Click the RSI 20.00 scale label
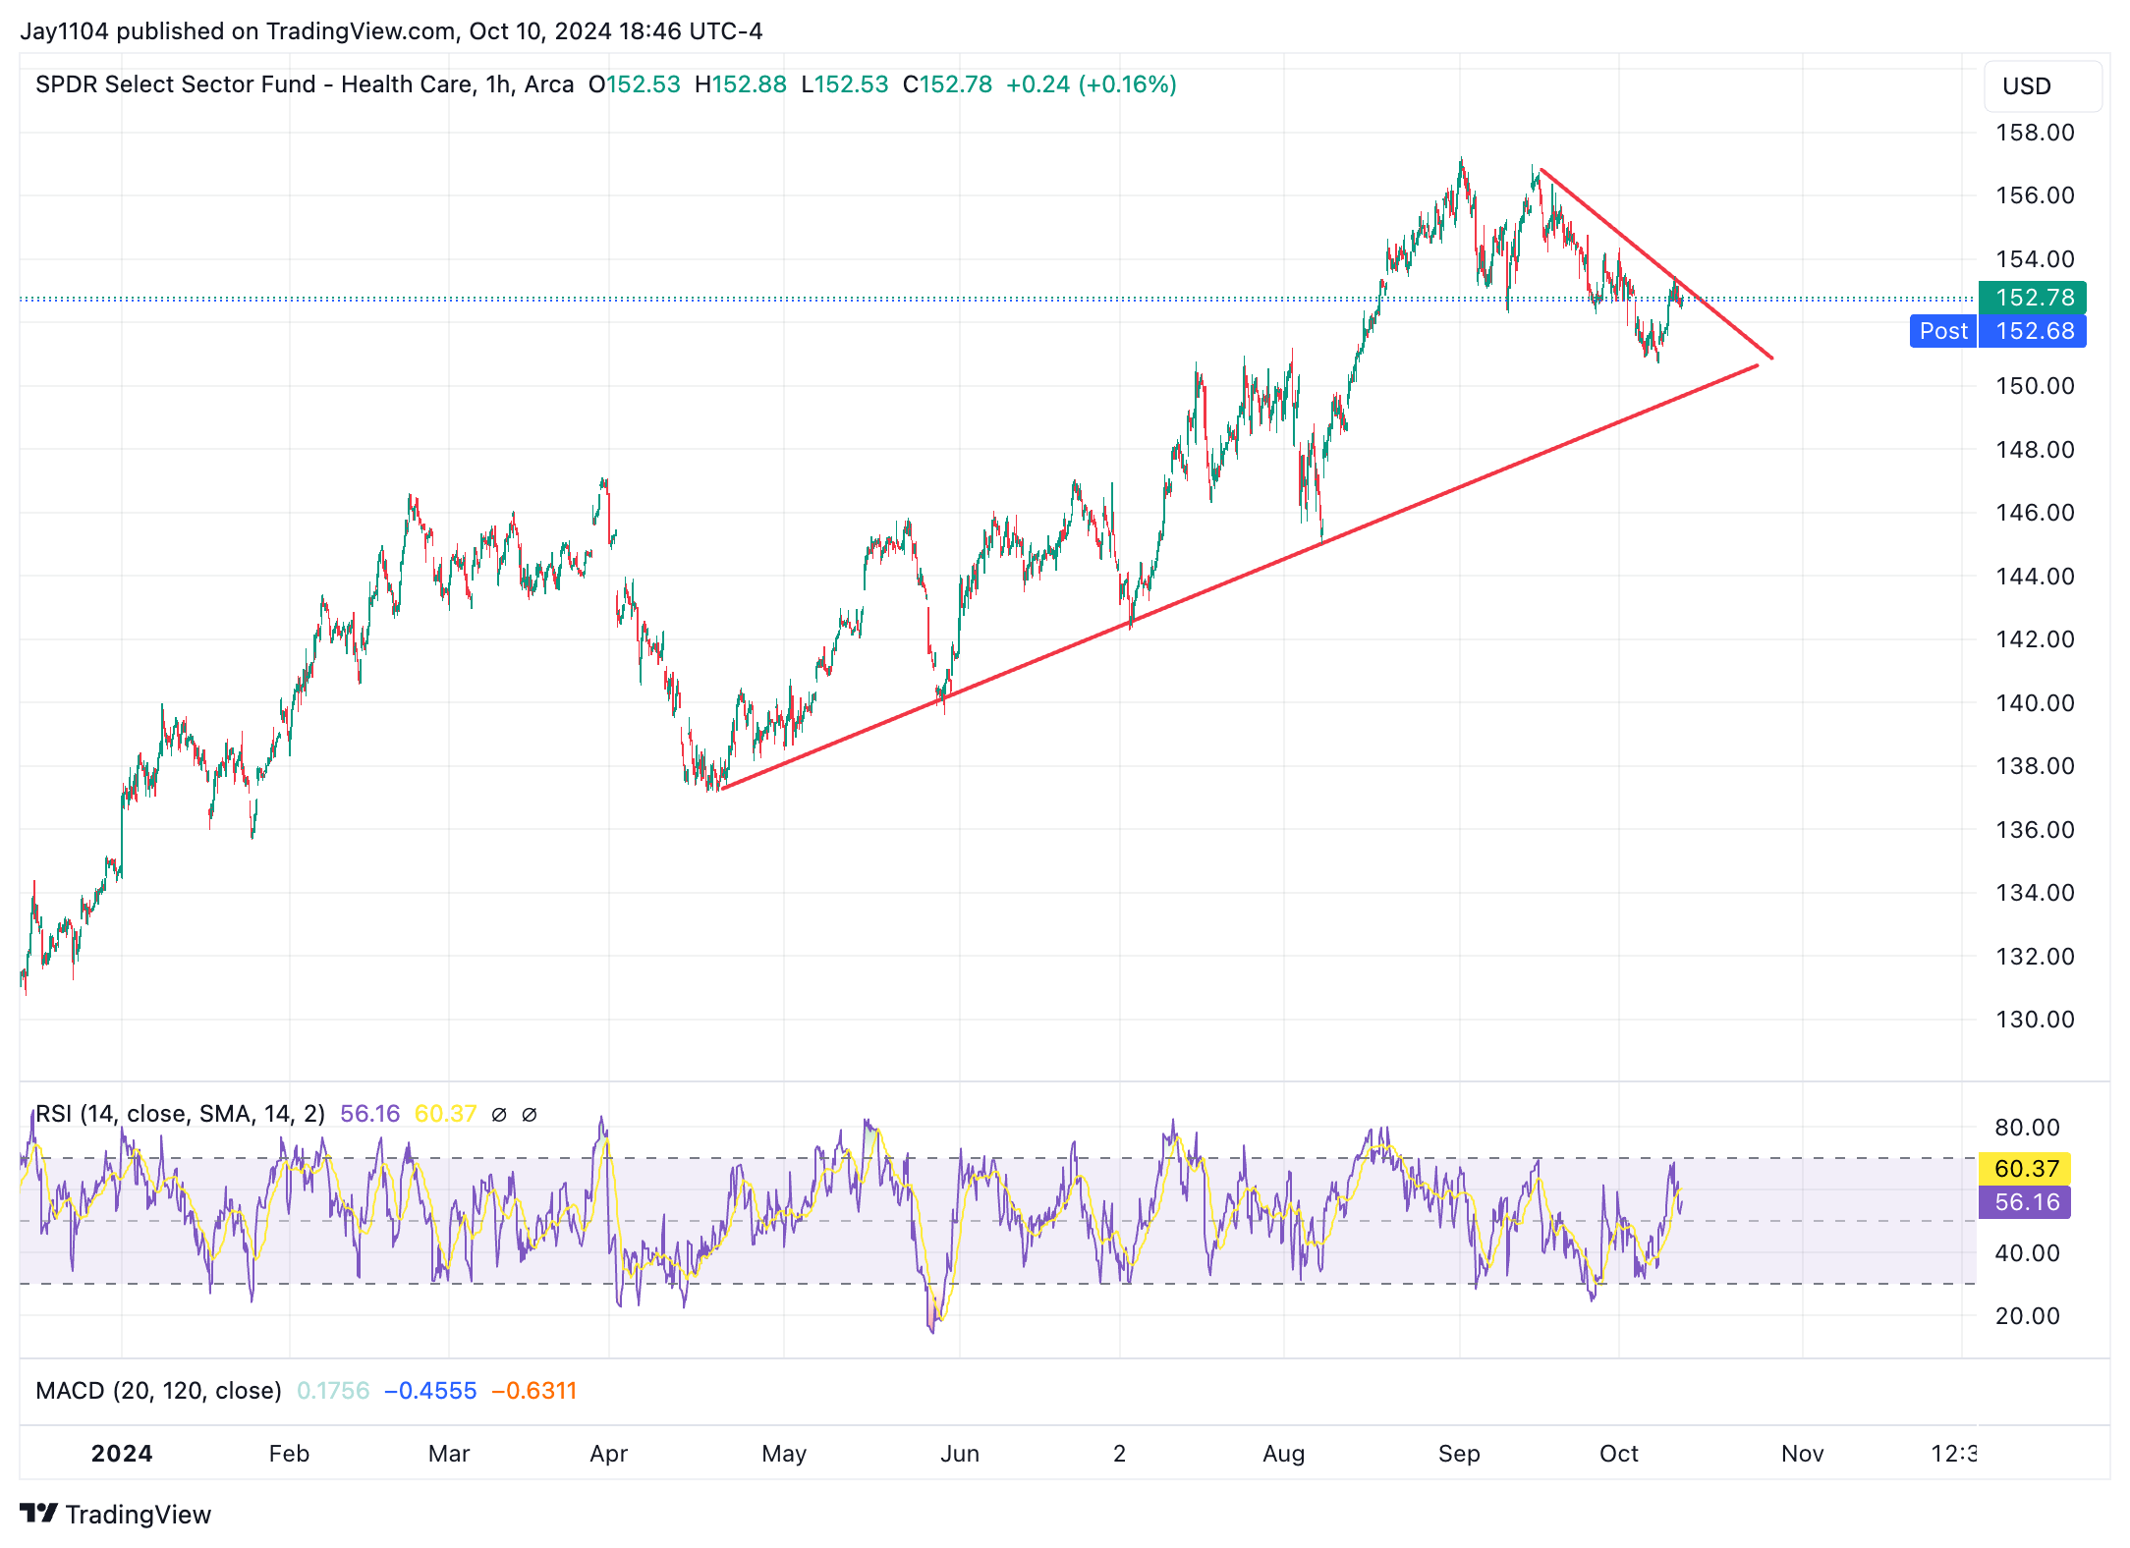 tap(2027, 1316)
